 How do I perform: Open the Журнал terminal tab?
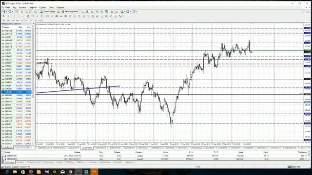129,162
